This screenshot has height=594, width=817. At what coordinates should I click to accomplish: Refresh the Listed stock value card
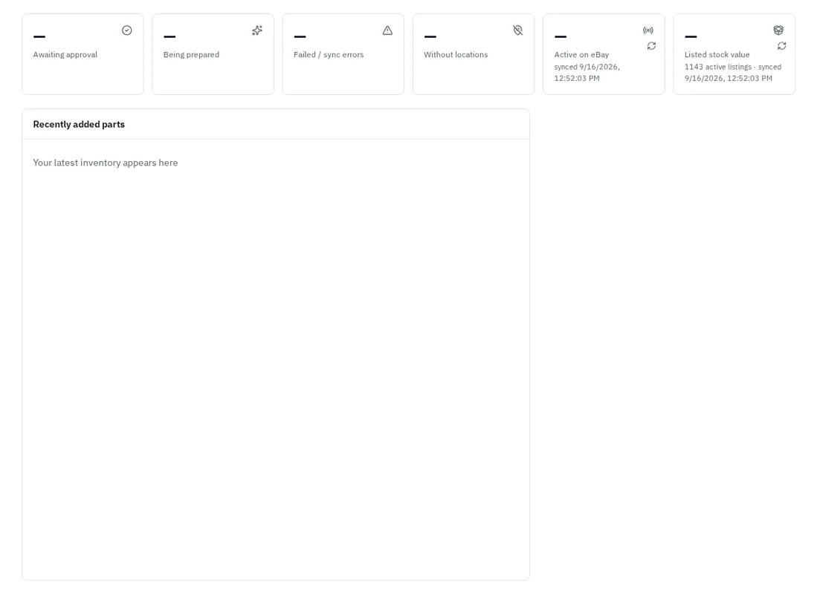pos(781,46)
